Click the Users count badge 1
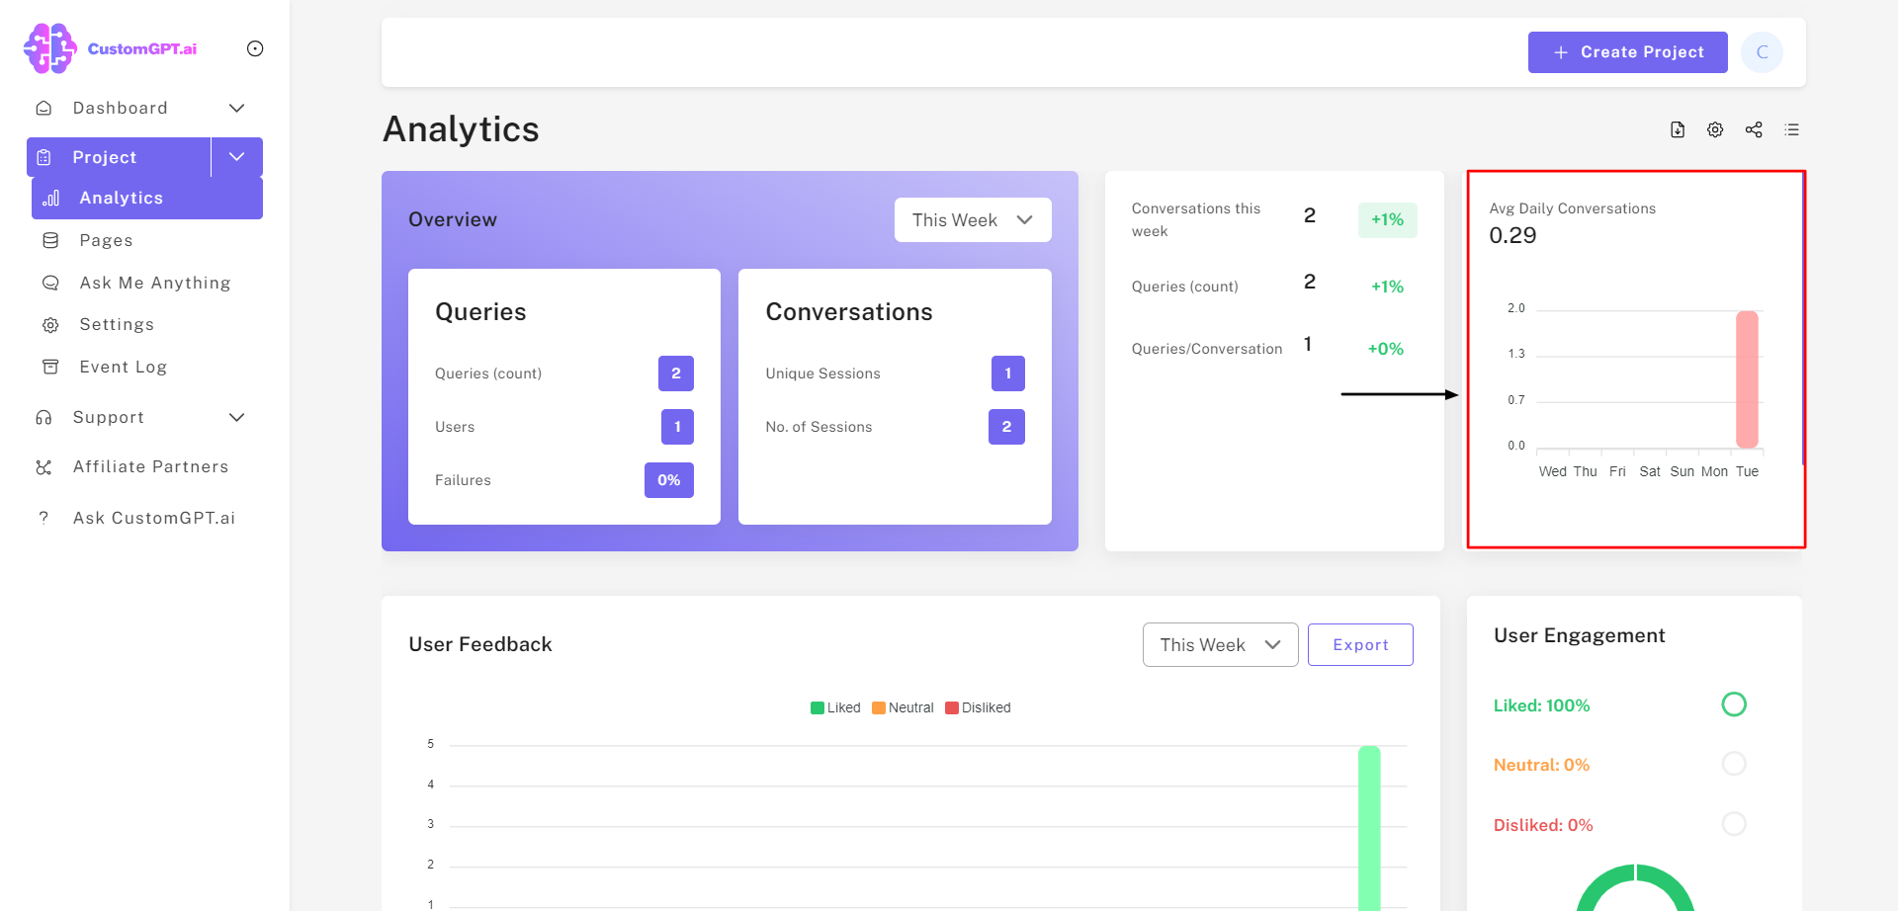Viewport: 1898px width, 911px height. (677, 427)
